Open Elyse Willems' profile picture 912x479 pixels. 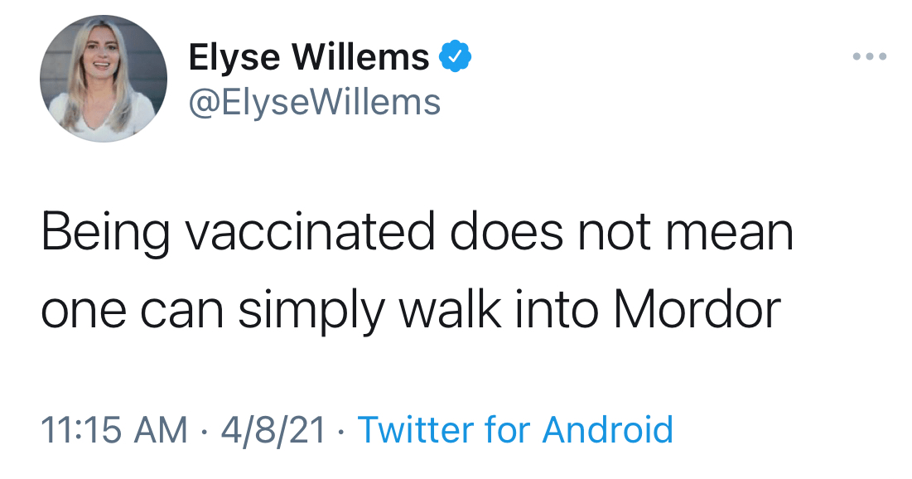(x=104, y=79)
